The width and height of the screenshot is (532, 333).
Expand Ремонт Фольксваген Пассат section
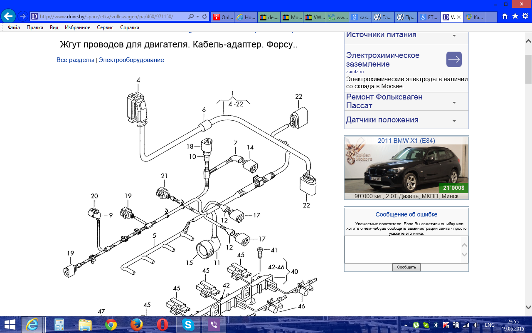pyautogui.click(x=454, y=102)
